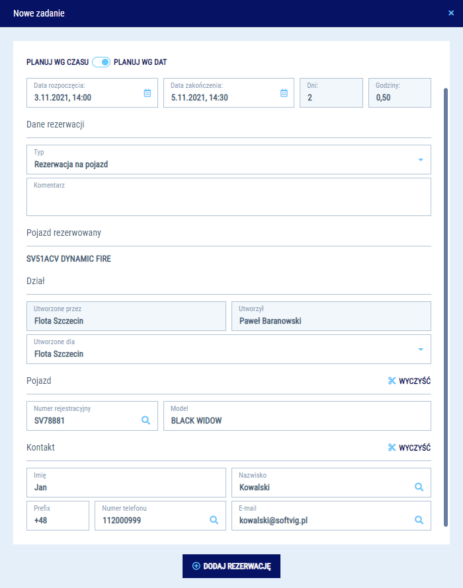Select the PLANUJ WG DAT label
Image resolution: width=463 pixels, height=588 pixels.
pyautogui.click(x=140, y=62)
